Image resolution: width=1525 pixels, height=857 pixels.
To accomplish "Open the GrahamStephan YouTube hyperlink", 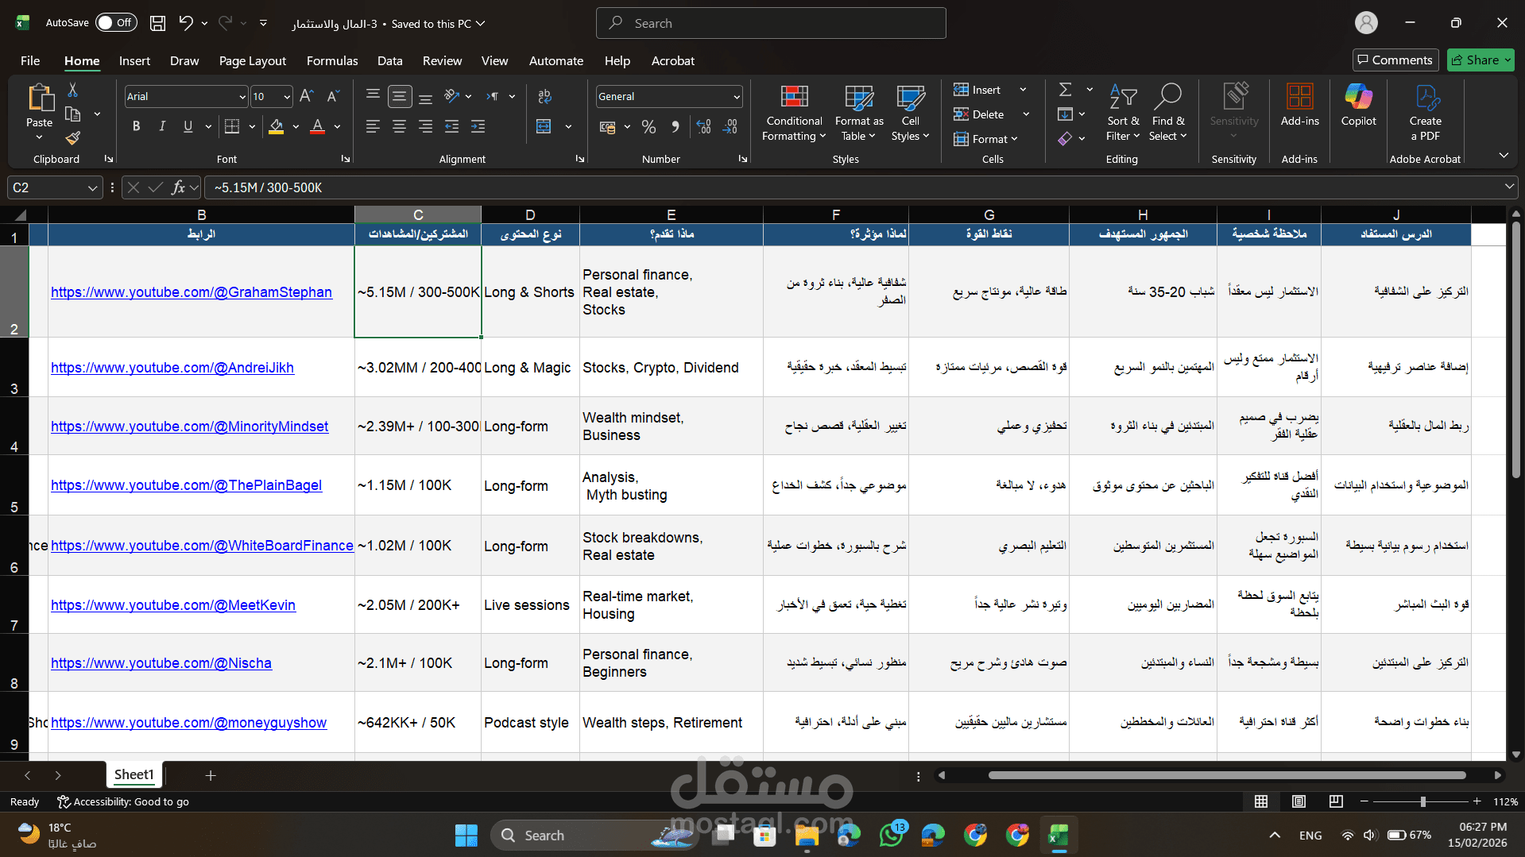I will 192,291.
